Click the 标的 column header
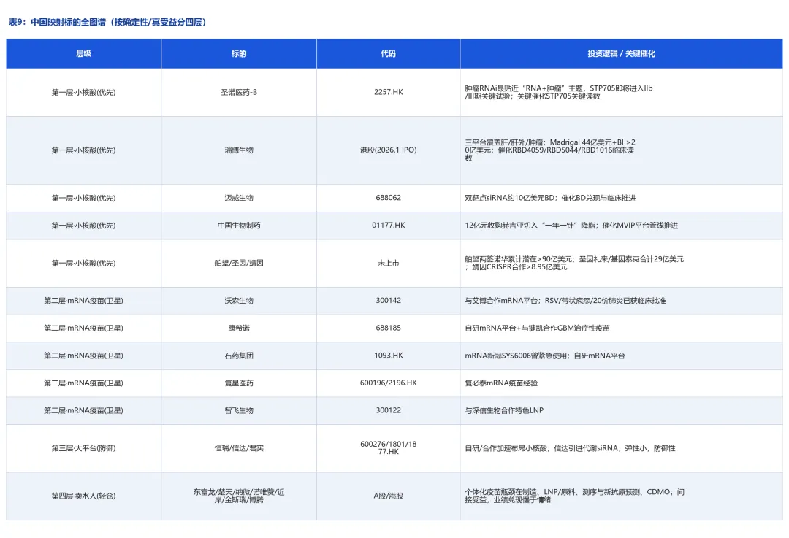The image size is (789, 538). (x=239, y=53)
